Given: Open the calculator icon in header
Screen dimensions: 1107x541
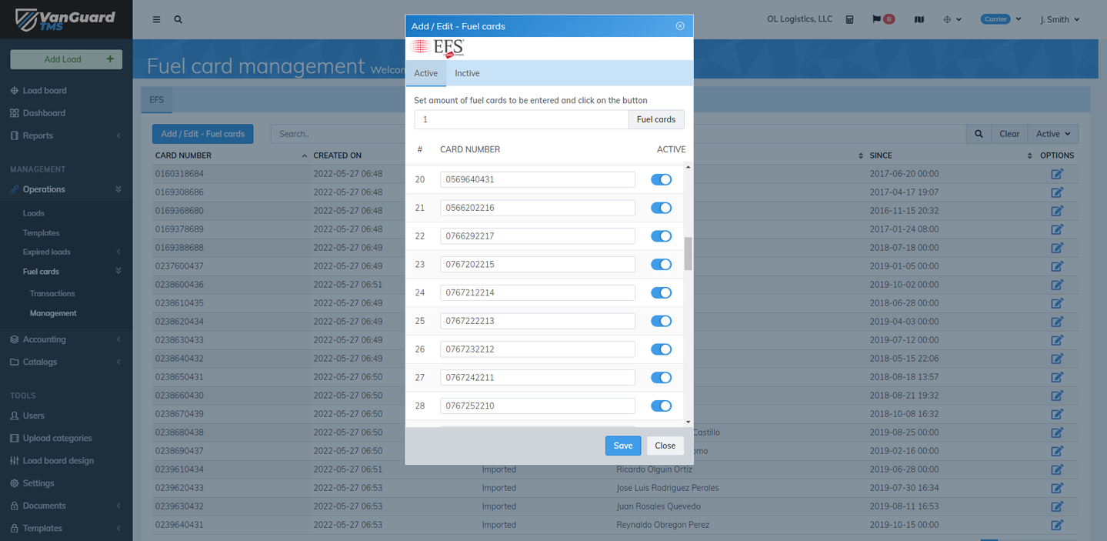Looking at the screenshot, I should [x=849, y=19].
